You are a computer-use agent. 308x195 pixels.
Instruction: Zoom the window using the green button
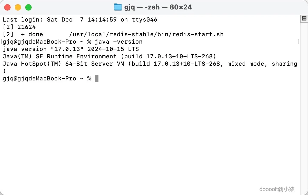point(28,7)
